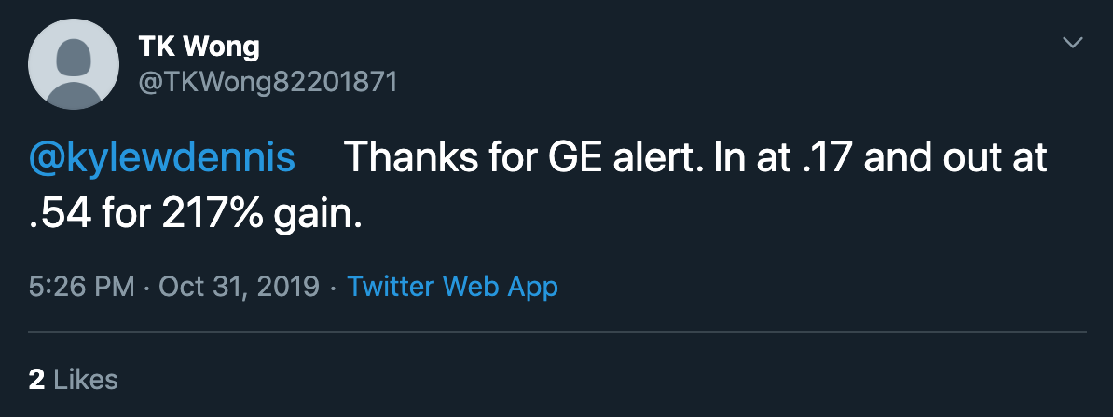Open the 5:26 PM tweet timestamp
The image size is (1113, 417).
82,287
